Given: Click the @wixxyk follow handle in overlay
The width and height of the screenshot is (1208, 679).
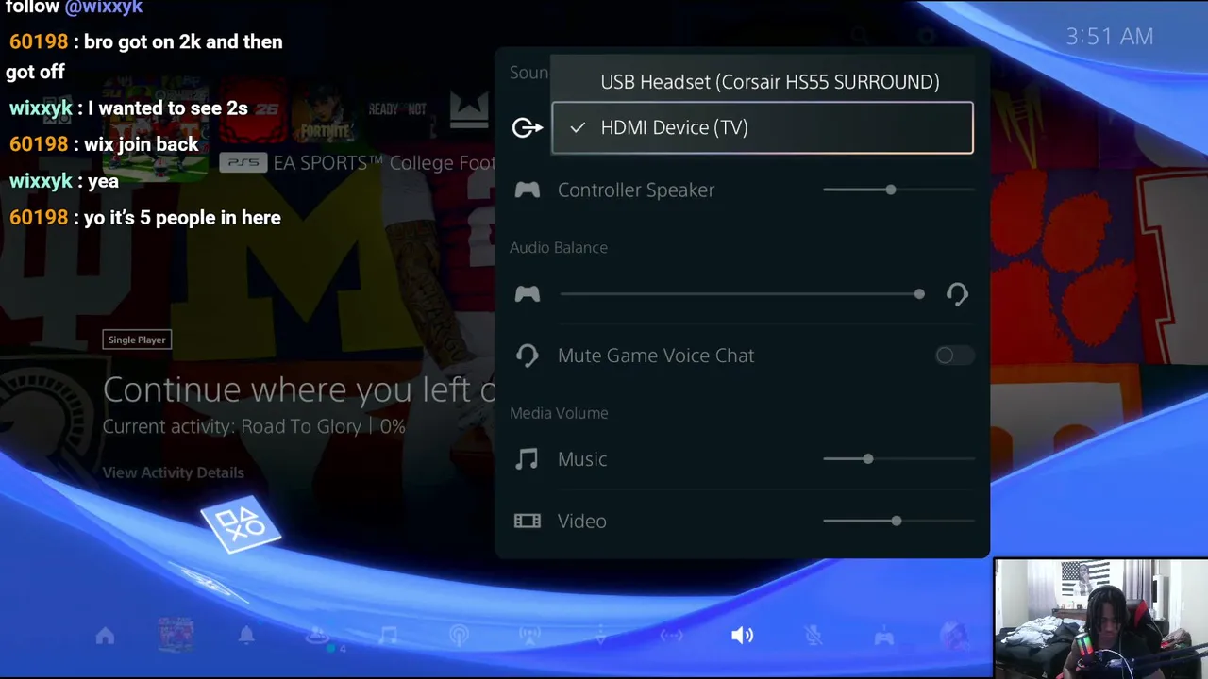Looking at the screenshot, I should 103,8.
